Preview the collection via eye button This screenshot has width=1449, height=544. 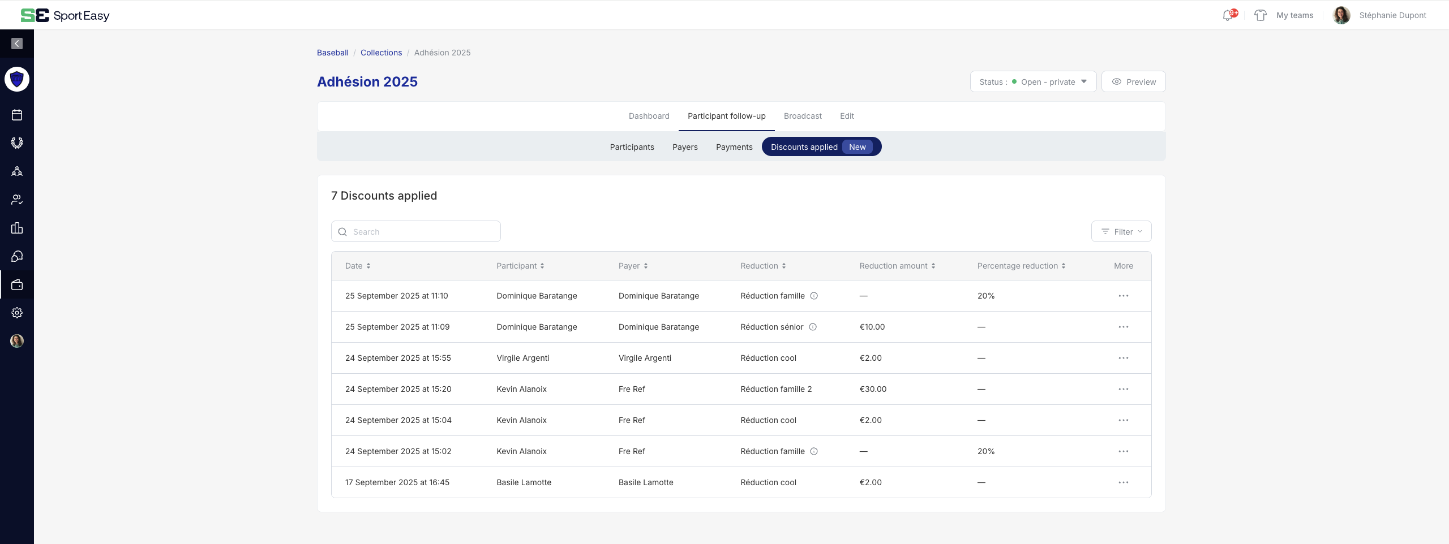1133,82
